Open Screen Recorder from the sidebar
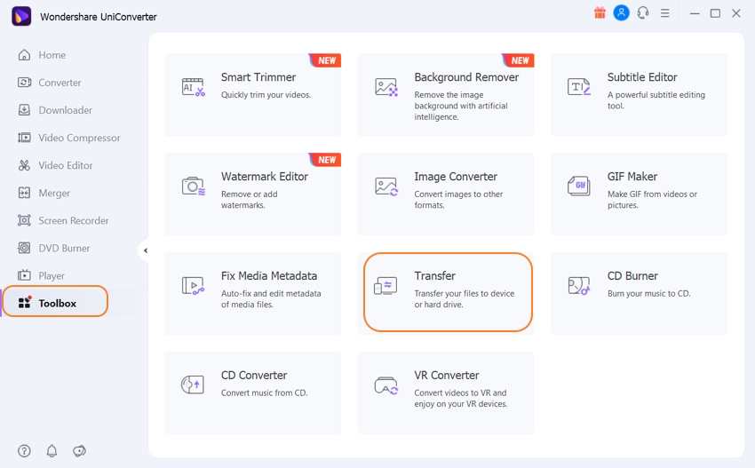Viewport: 755px width, 468px height. [x=73, y=220]
